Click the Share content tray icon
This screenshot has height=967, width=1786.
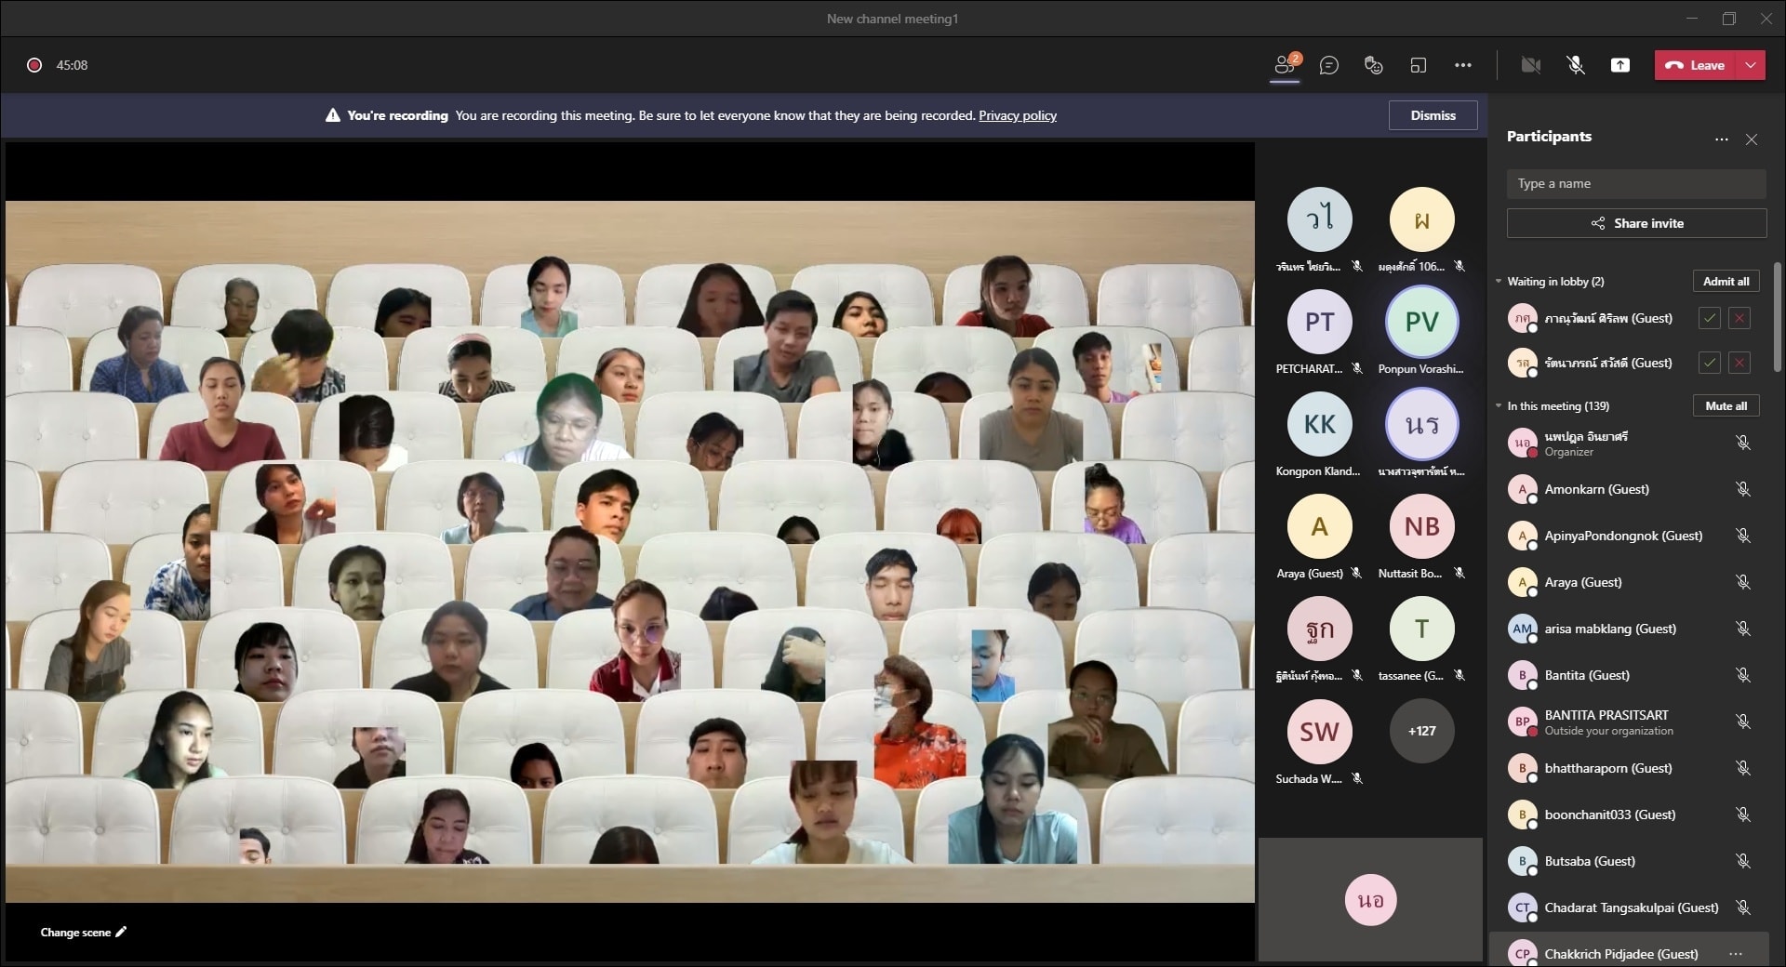[x=1619, y=65]
